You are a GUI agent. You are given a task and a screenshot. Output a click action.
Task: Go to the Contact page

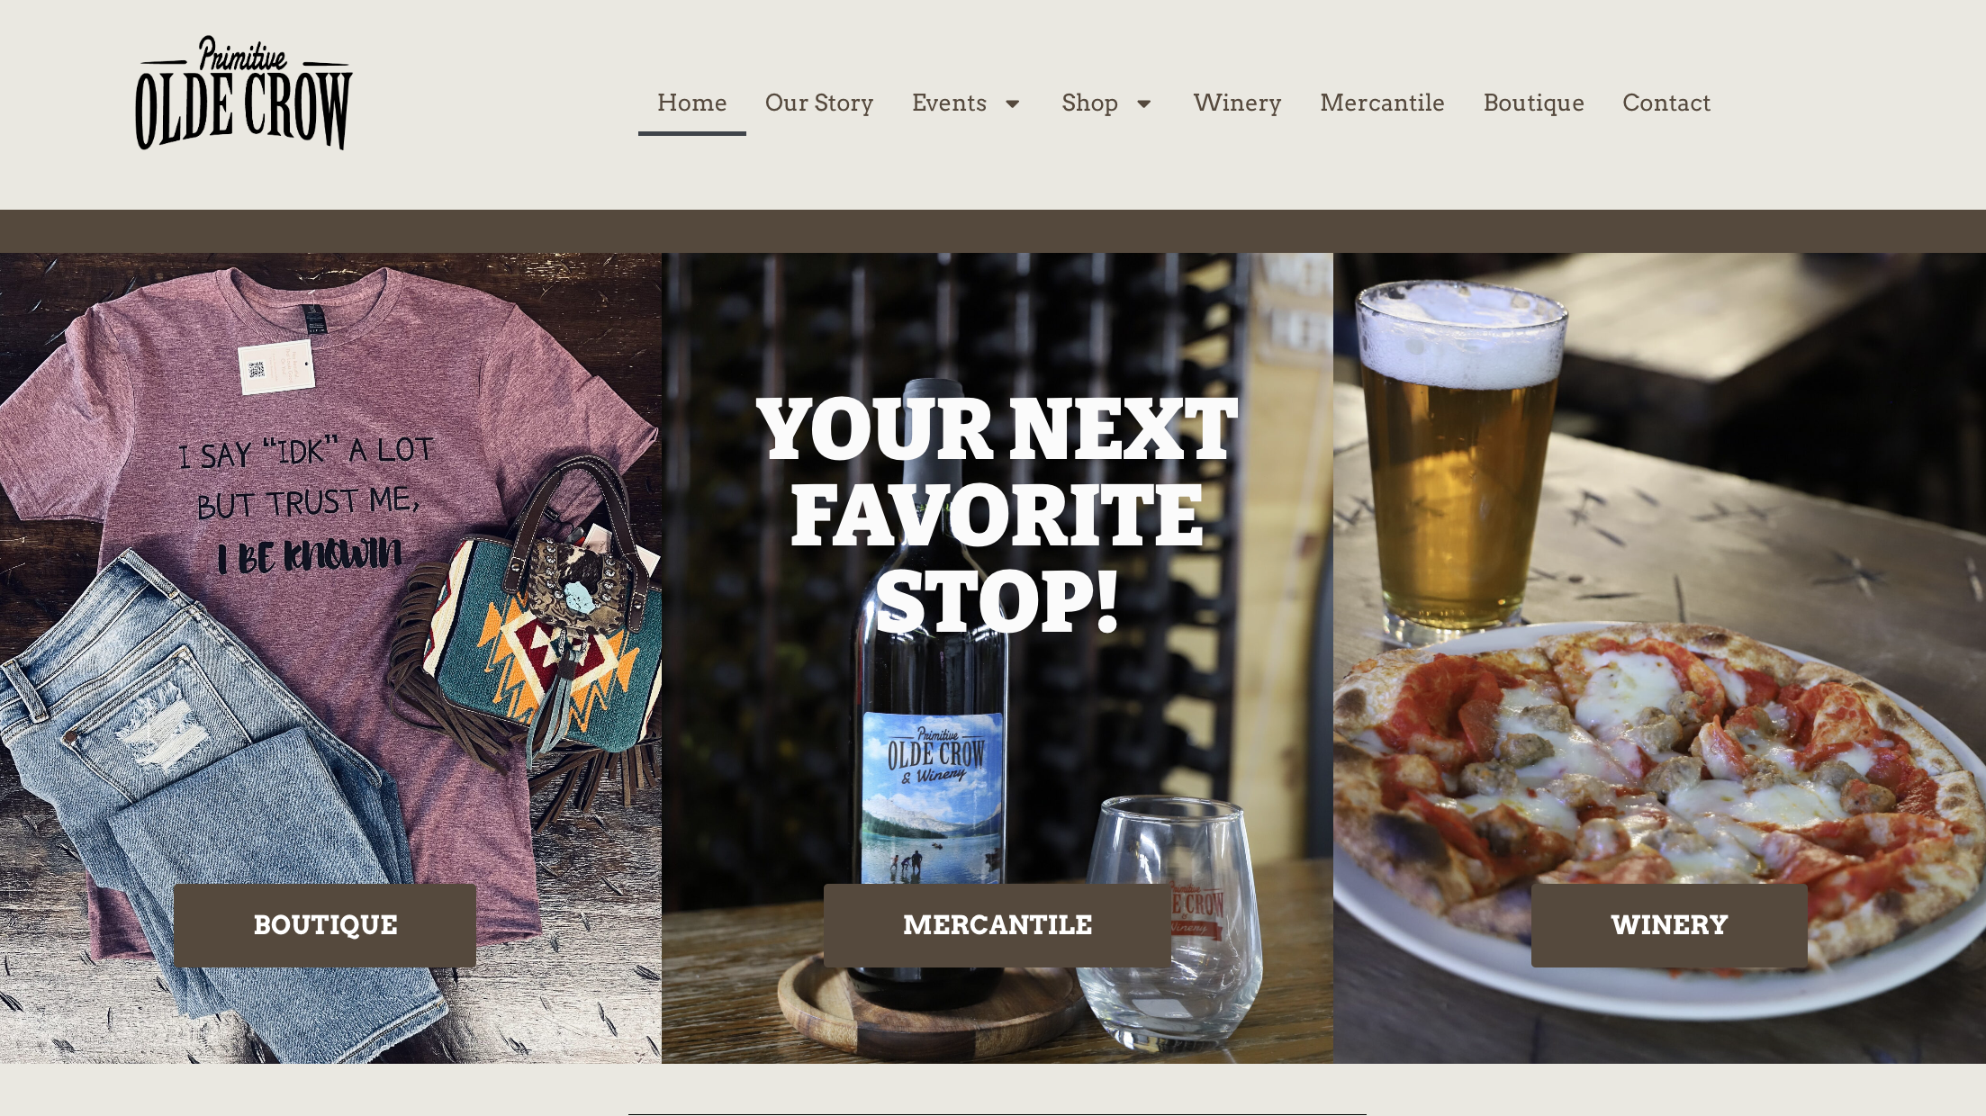pyautogui.click(x=1666, y=103)
